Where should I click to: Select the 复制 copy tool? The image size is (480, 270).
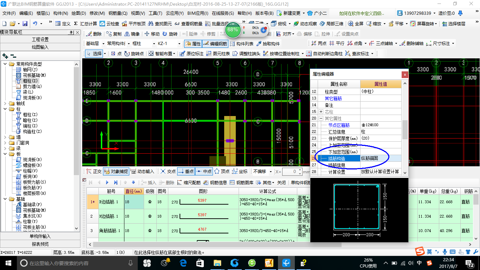pos(114,34)
